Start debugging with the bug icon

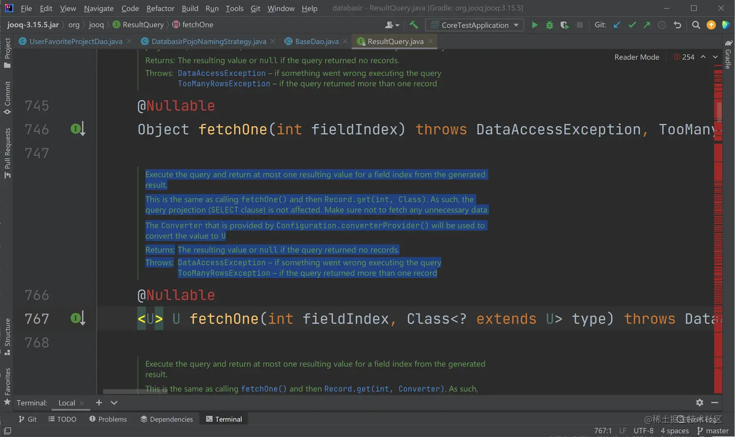(550, 25)
